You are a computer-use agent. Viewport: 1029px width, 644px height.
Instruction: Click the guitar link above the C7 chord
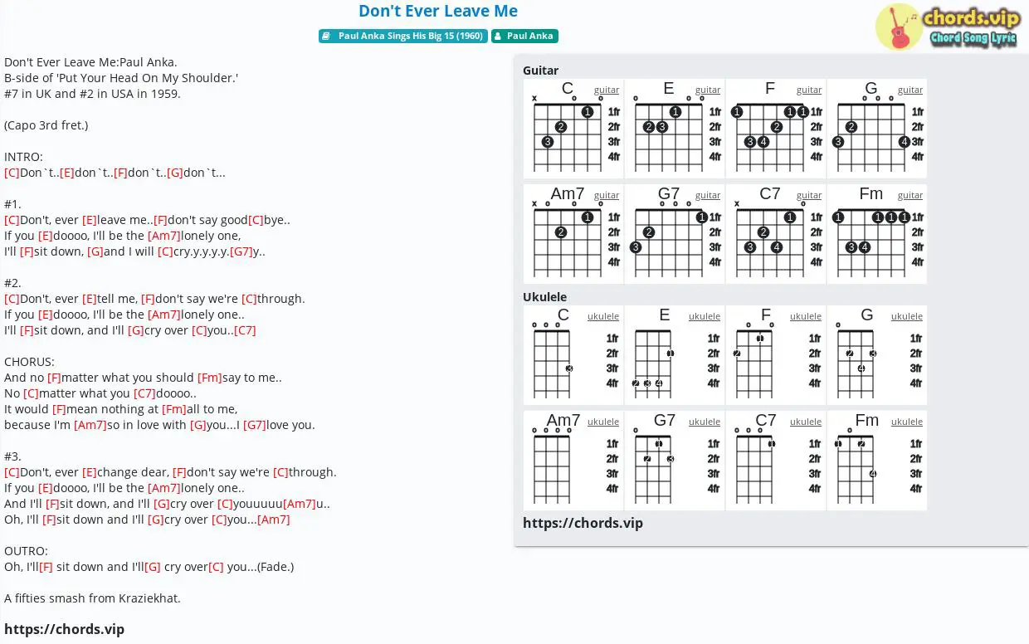809,195
